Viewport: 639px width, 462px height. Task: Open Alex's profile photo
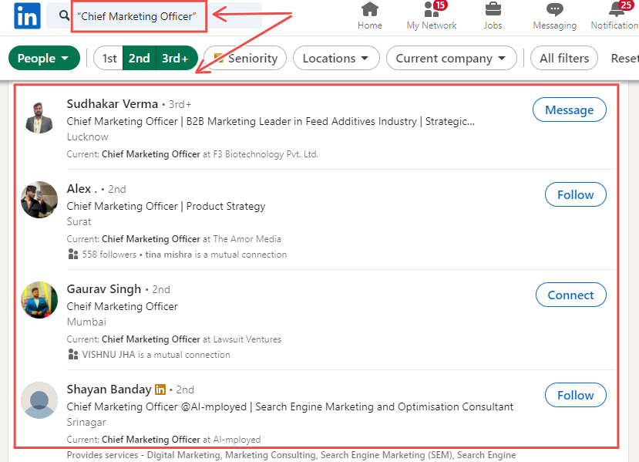[39, 200]
